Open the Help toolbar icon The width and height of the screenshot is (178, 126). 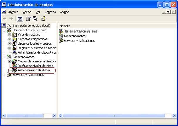pyautogui.click(x=43, y=18)
